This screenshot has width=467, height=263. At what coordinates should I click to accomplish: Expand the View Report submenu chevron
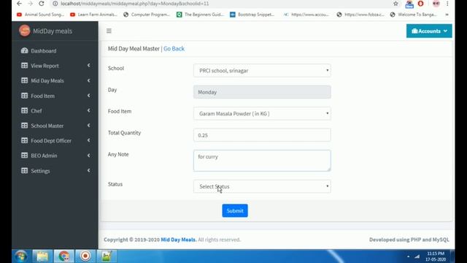89,65
